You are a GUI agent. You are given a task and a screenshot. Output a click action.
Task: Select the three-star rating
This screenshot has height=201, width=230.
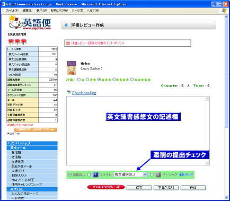99,80
